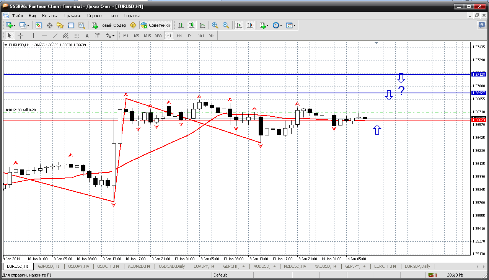This screenshot has height=280, width=489.
Task: Click the triangle next to EURUSD,H1 chart title
Action: click(6, 45)
